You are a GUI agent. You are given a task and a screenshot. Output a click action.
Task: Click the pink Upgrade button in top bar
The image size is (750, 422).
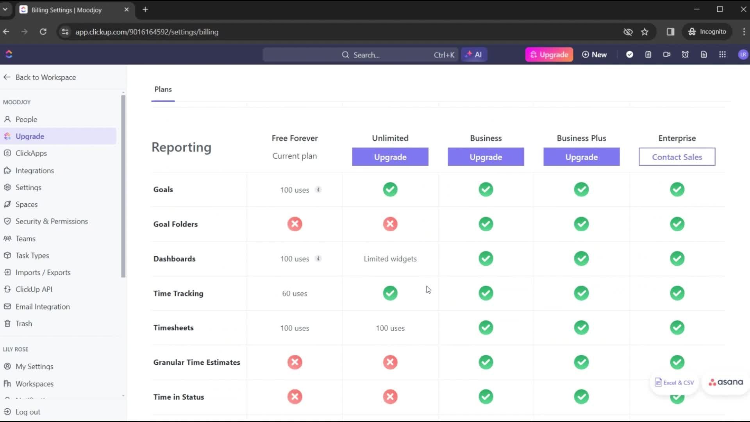(549, 55)
